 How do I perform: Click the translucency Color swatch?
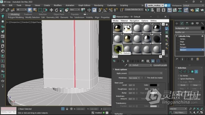pos(153,106)
